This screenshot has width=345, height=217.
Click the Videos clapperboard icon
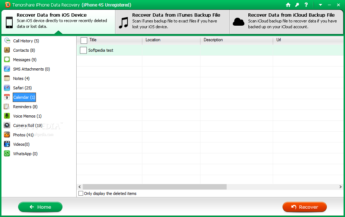(x=7, y=144)
